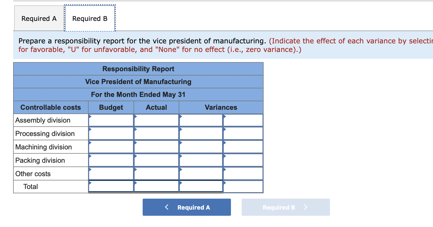This screenshot has width=433, height=227.
Task: Enter the Packing division Variances field
Action: 200,160
